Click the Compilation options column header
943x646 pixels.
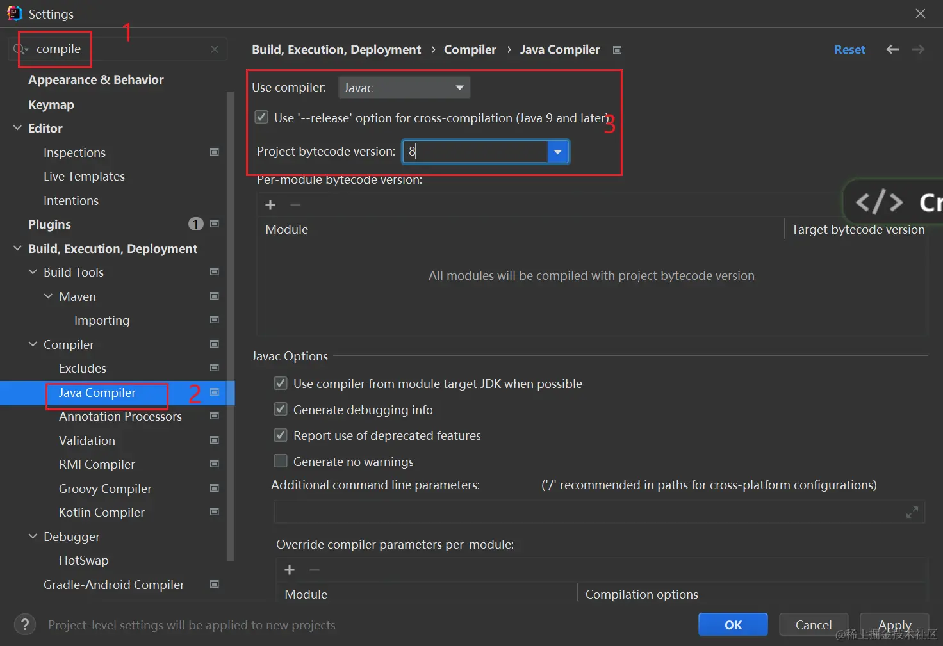tap(642, 594)
